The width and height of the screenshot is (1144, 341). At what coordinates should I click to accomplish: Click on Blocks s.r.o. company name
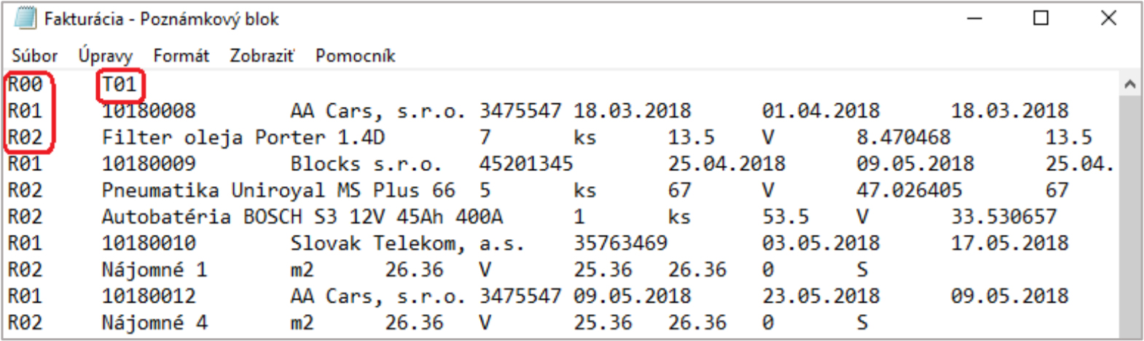[367, 164]
